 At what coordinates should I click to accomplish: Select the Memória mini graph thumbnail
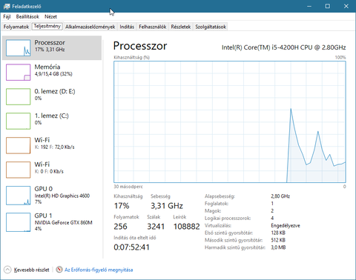(x=19, y=73)
